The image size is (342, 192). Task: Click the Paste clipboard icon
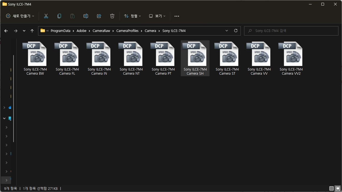pos(73,16)
